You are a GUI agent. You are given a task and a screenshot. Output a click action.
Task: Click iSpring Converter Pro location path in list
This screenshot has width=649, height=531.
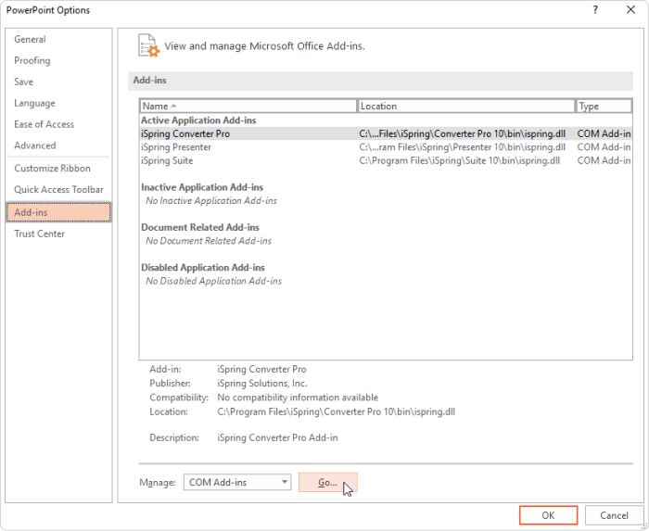[x=463, y=133]
